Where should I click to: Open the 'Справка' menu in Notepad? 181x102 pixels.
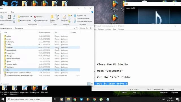121,29
